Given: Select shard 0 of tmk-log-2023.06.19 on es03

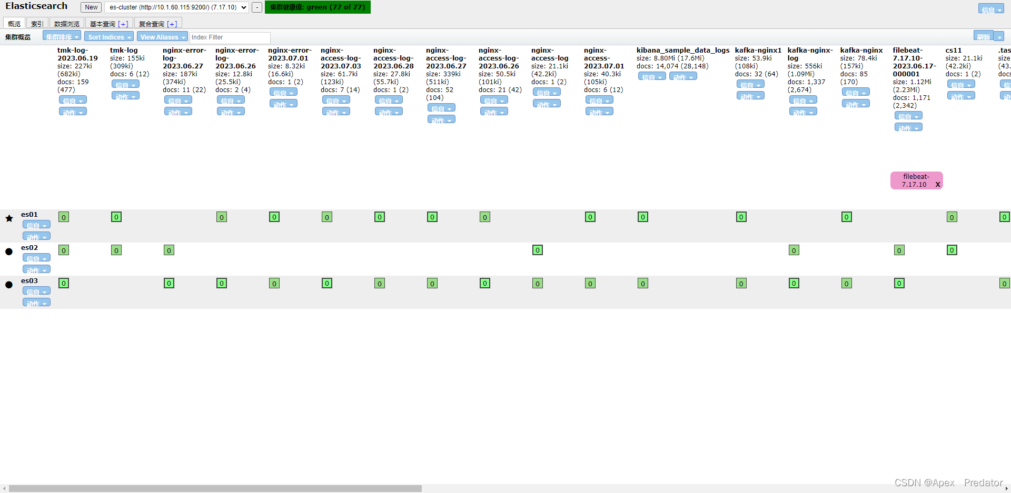Looking at the screenshot, I should click(64, 283).
